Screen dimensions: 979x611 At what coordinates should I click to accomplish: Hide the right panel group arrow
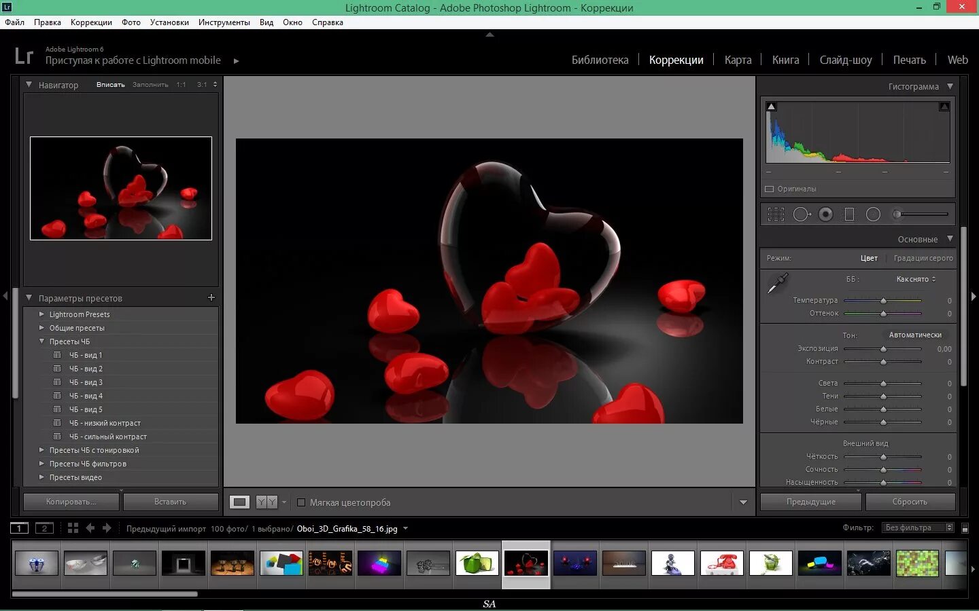coord(974,296)
